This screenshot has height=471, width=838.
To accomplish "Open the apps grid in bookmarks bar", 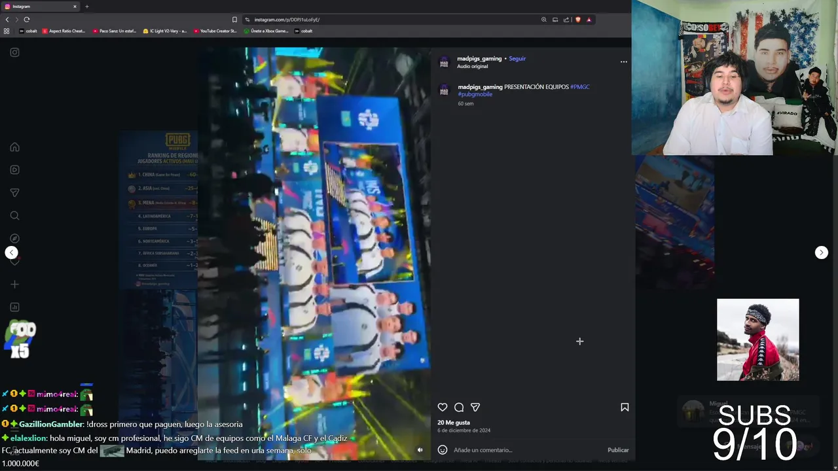I will pos(7,31).
